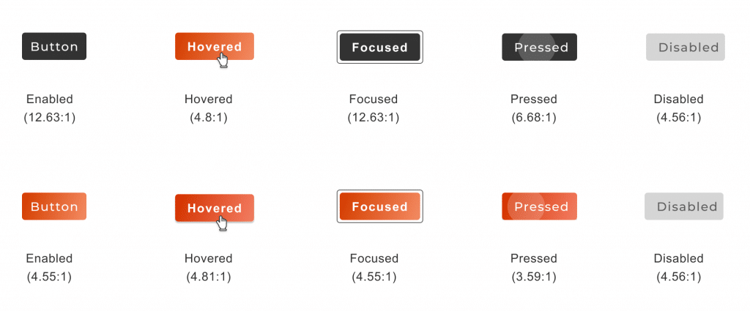Click the gray Disabled button in bottom row

click(x=684, y=206)
